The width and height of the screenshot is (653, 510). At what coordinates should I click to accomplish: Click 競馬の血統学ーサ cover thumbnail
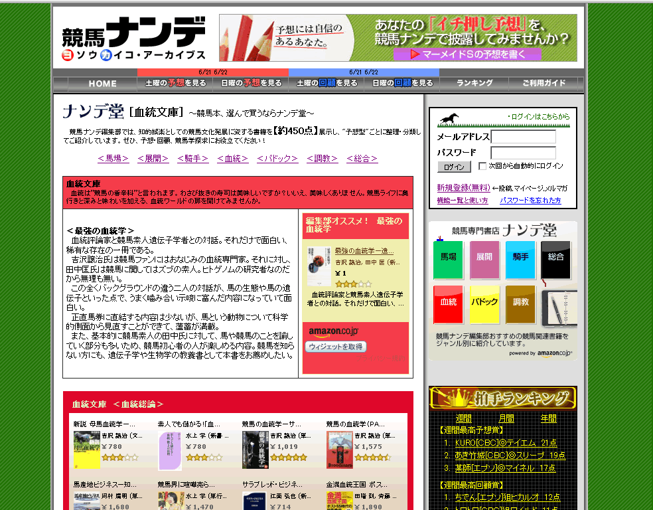tap(255, 450)
